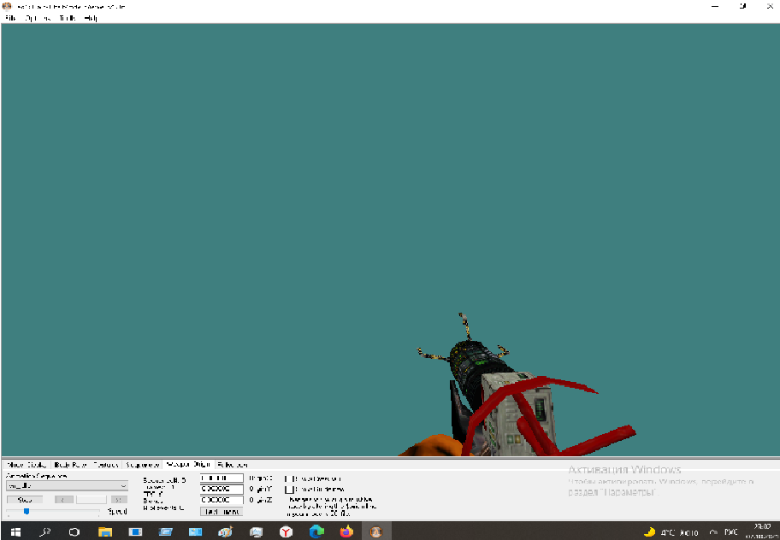
Task: Step back with the previous frame arrow
Action: pos(63,499)
